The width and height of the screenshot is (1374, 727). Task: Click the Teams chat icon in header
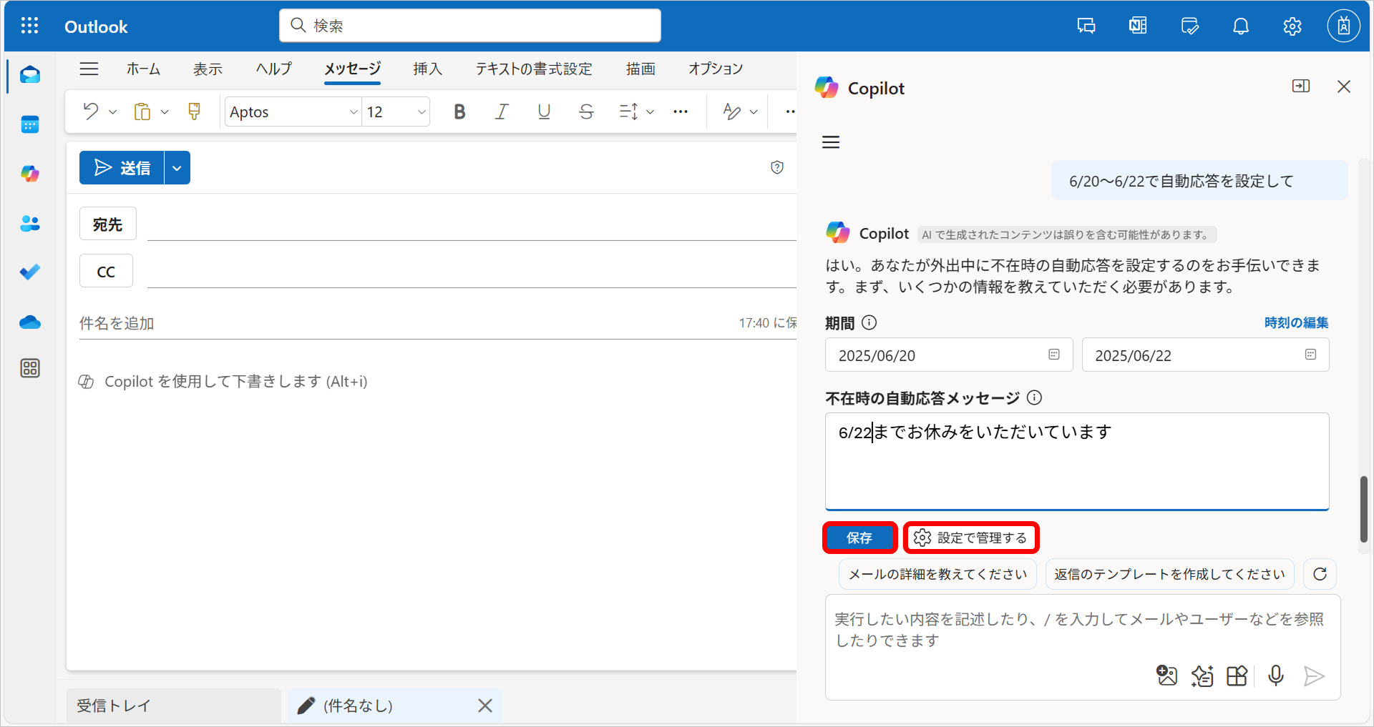coord(1086,26)
